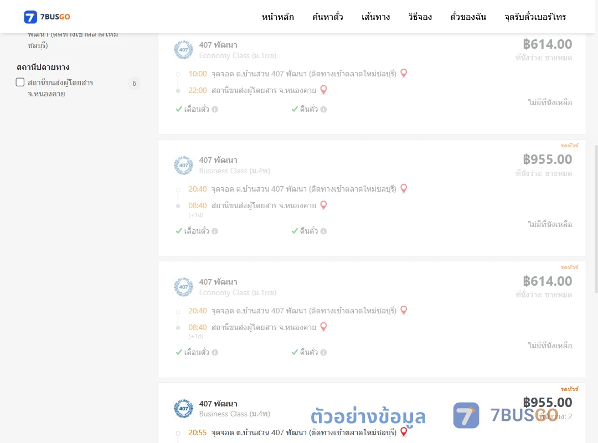Open ตั๋วของฉัน page
Image resolution: width=598 pixels, height=443 pixels.
coord(468,17)
